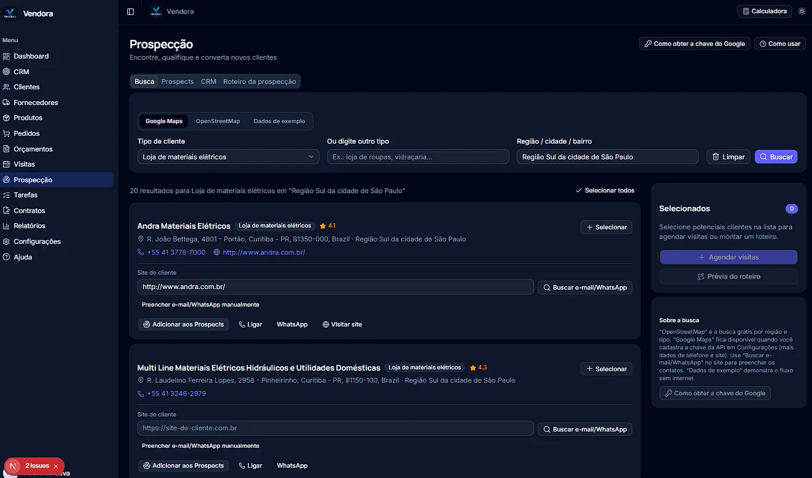
Task: Switch to the Prospects tab
Action: tap(177, 81)
